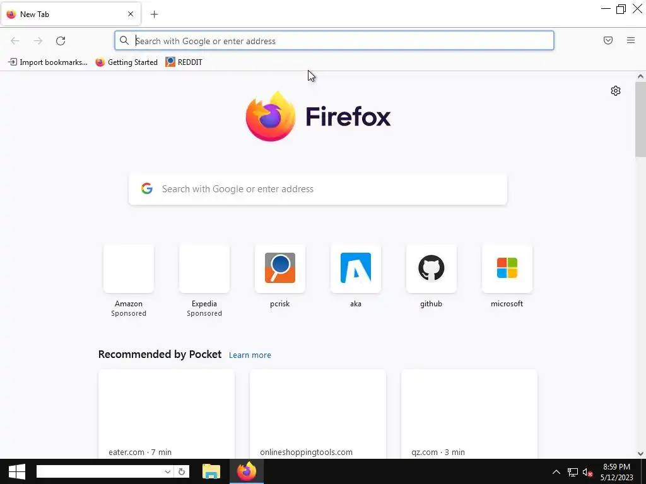Show hidden system tray icons
The image size is (646, 484).
pyautogui.click(x=556, y=472)
